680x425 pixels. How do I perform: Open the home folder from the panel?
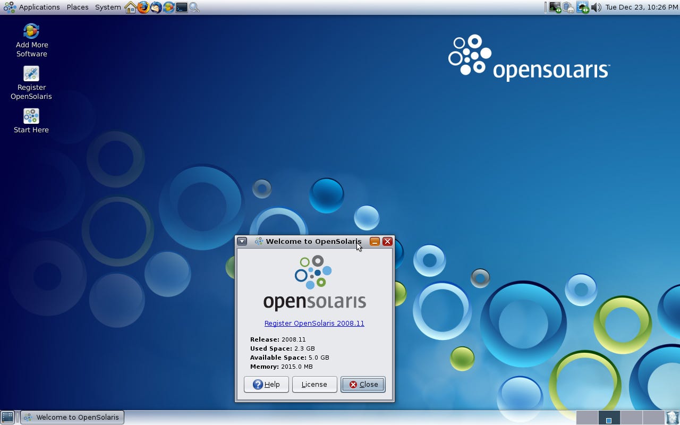pyautogui.click(x=130, y=7)
